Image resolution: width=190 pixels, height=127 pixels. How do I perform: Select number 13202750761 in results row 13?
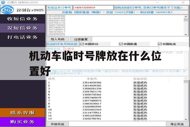[92, 119]
